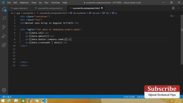Click the unsaved dot on courseinfo.component.html tab
This screenshot has height=103, width=183.
(102, 8)
